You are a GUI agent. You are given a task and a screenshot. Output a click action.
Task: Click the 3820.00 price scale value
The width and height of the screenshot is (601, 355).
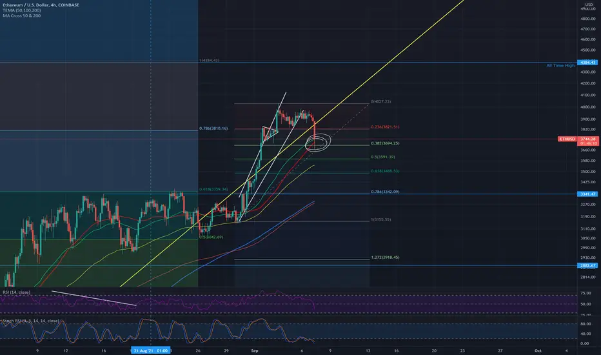587,130
